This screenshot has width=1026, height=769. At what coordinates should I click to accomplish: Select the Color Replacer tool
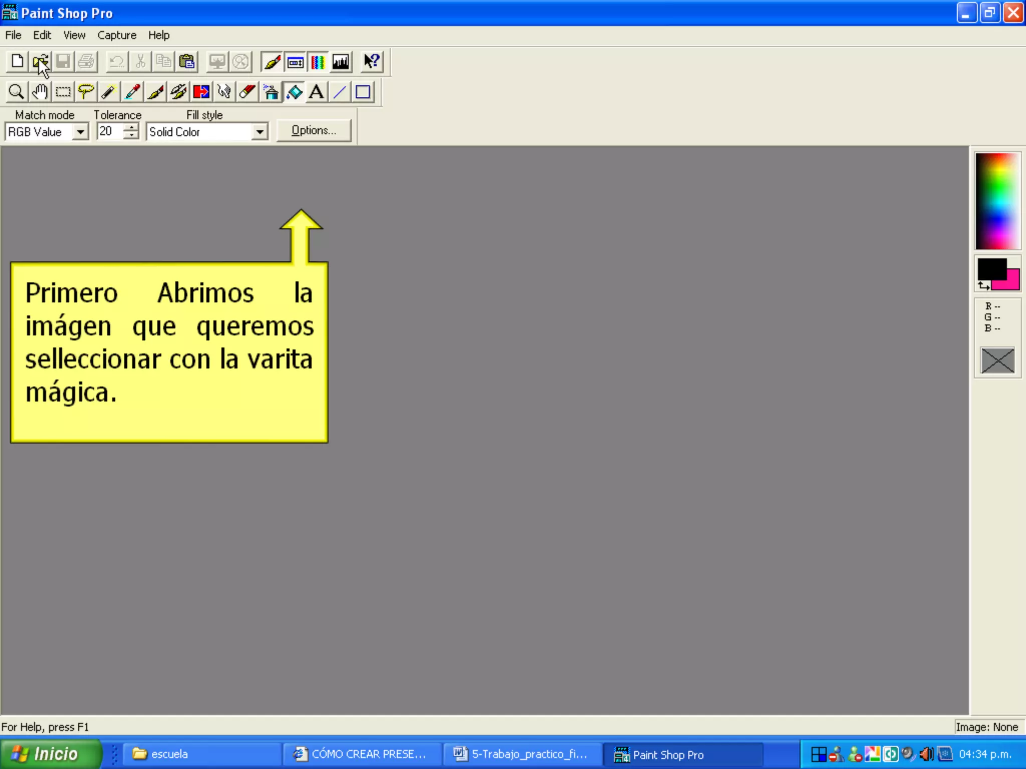tap(201, 92)
